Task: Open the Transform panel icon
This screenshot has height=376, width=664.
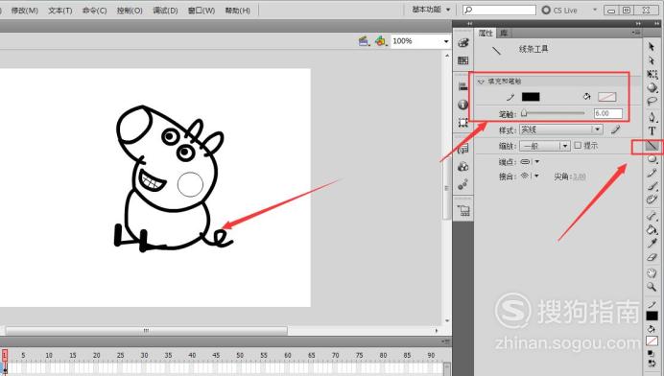Action: [463, 123]
